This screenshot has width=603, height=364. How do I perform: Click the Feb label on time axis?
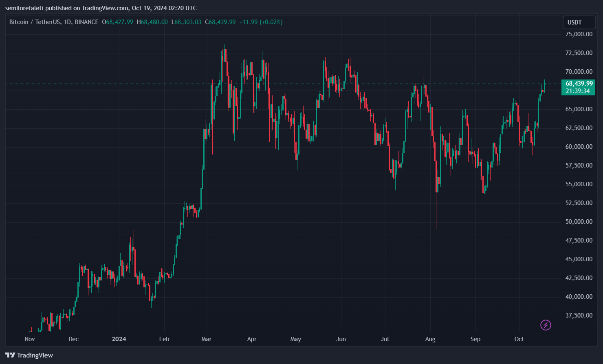click(164, 339)
